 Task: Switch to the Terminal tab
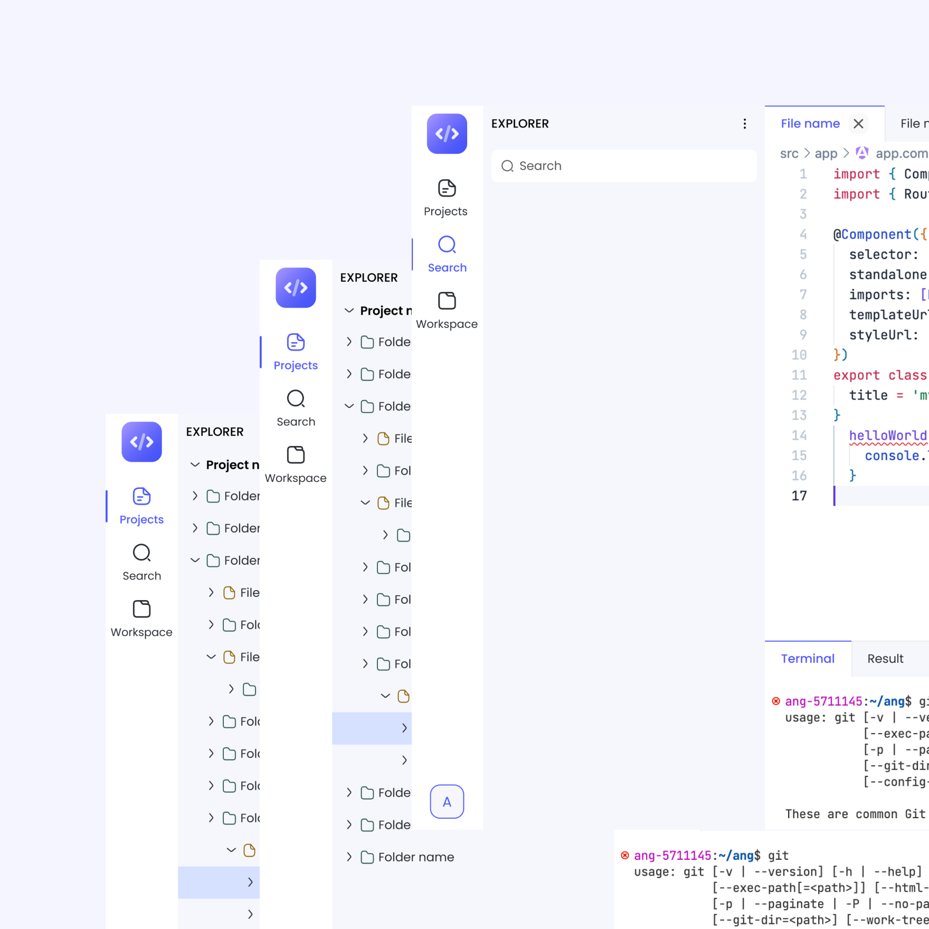tap(808, 659)
